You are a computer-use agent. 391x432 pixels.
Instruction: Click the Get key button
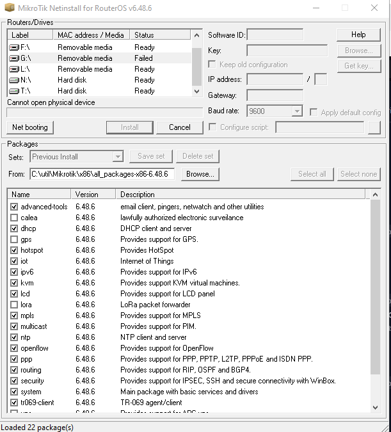359,66
